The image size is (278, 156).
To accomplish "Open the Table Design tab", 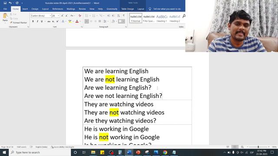I will pyautogui.click(x=127, y=9).
